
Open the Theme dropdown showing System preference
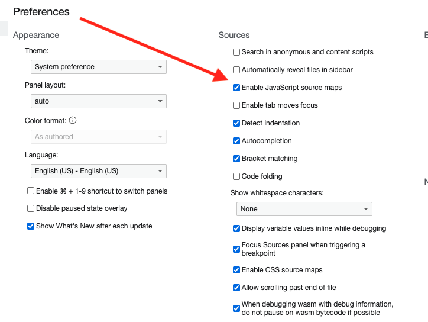[x=99, y=67]
